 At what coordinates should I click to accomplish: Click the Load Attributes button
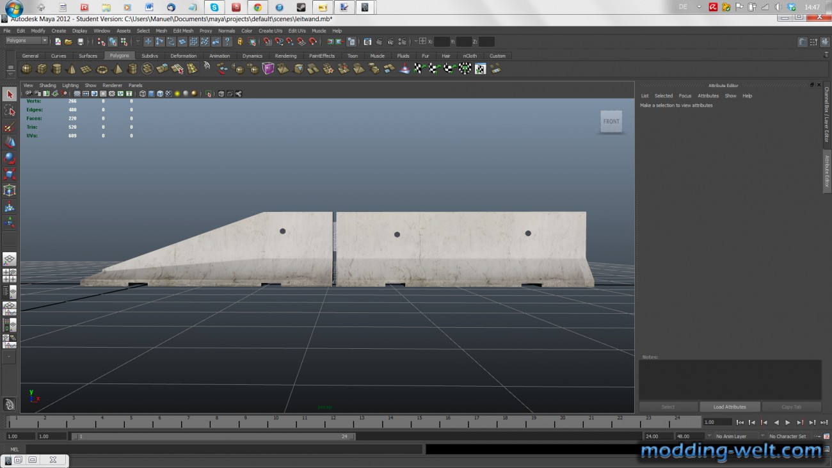tap(730, 407)
